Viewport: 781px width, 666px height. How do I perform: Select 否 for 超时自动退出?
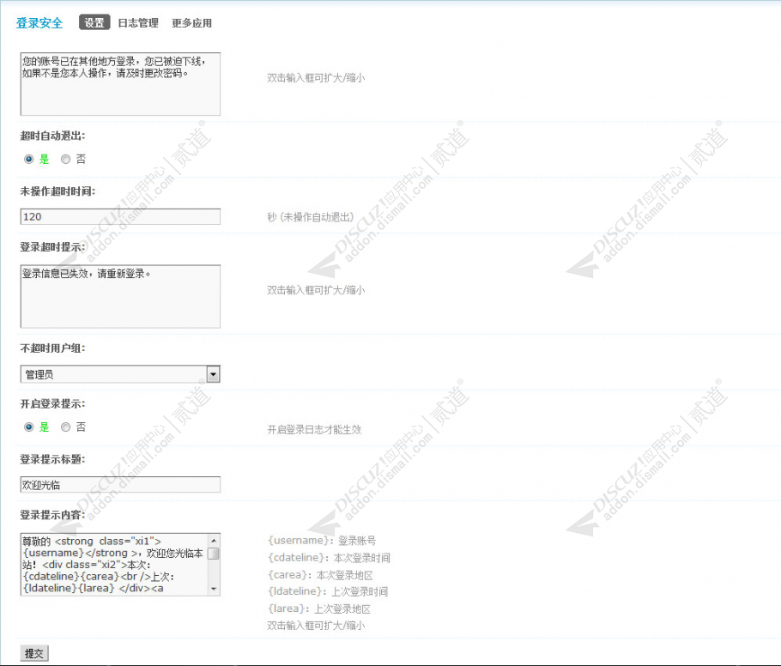[x=65, y=159]
